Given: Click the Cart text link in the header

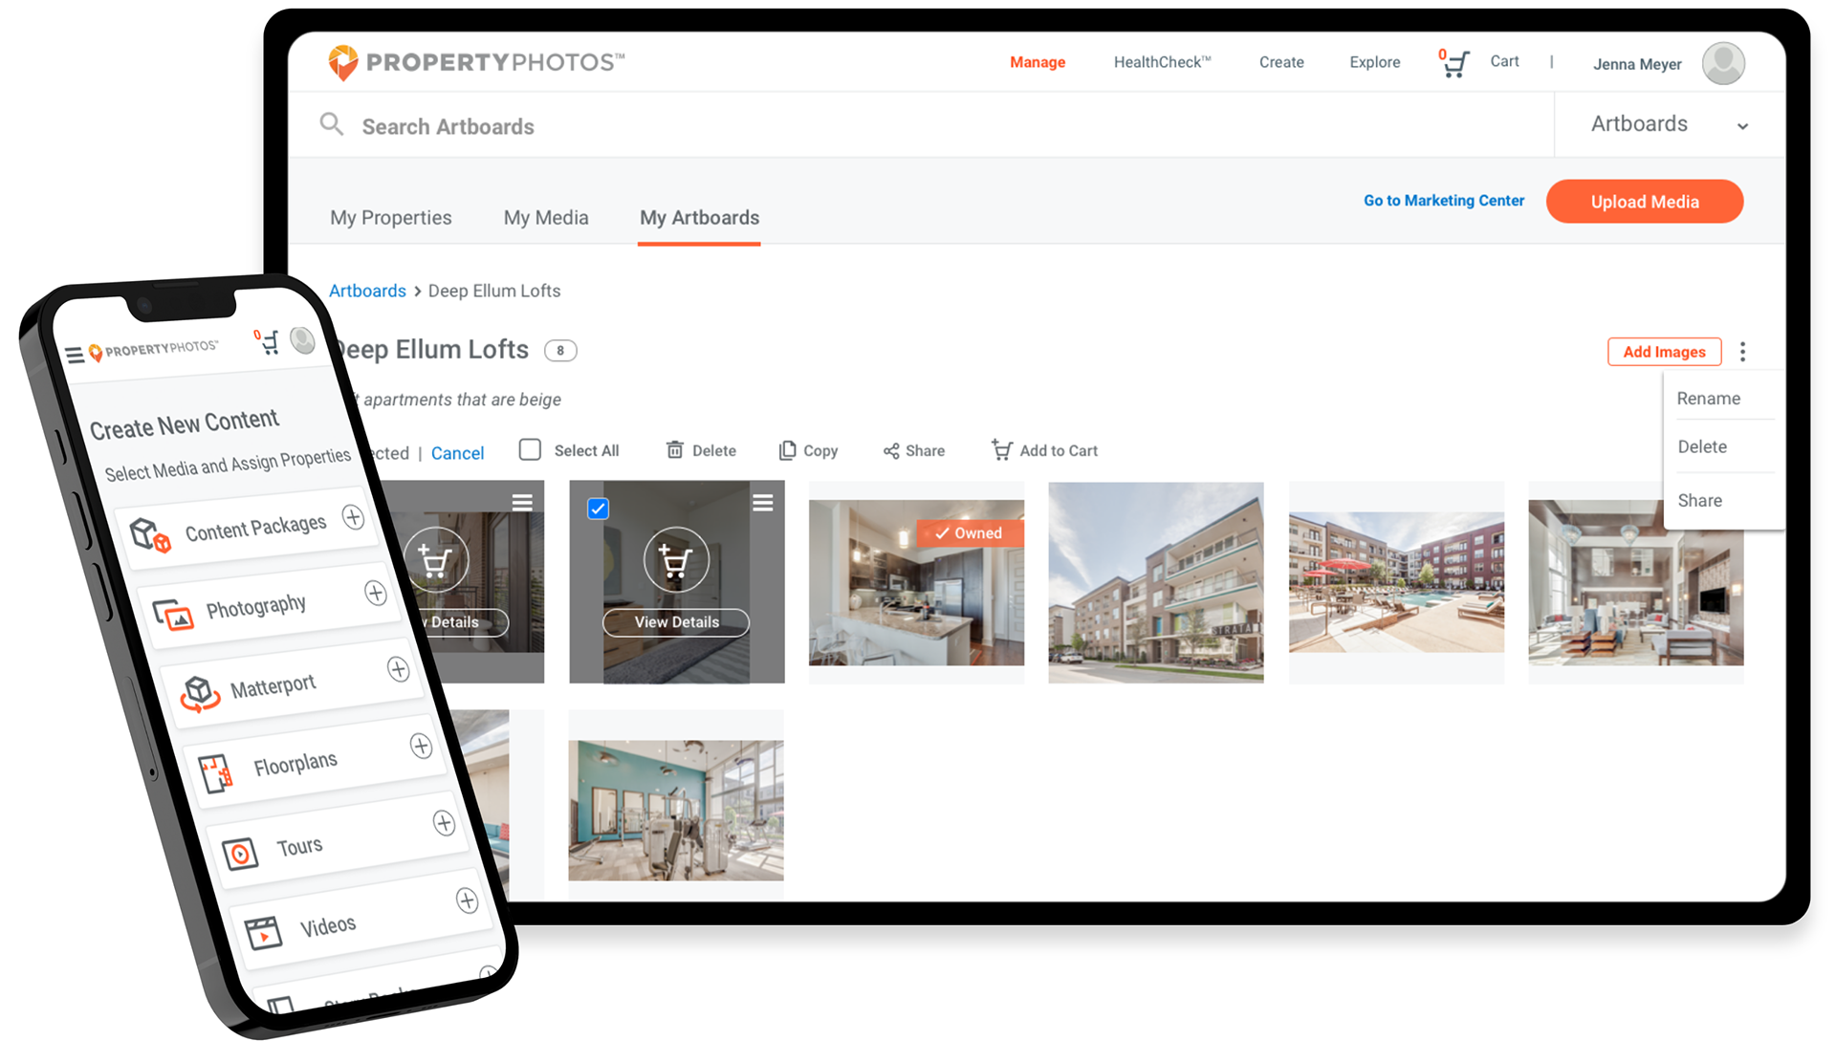Looking at the screenshot, I should [x=1504, y=61].
